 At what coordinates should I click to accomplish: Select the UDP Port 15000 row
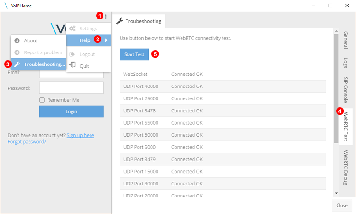tap(223, 172)
